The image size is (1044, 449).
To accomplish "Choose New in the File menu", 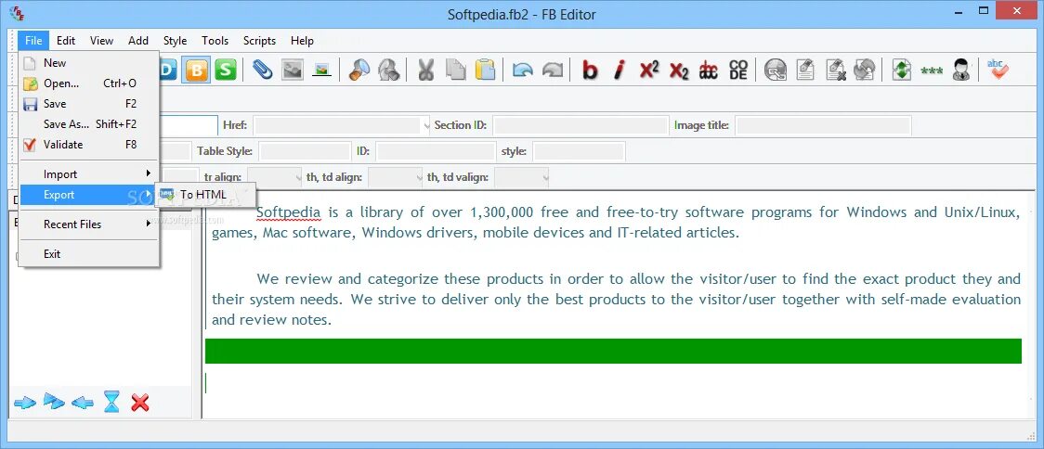I will (x=88, y=63).
